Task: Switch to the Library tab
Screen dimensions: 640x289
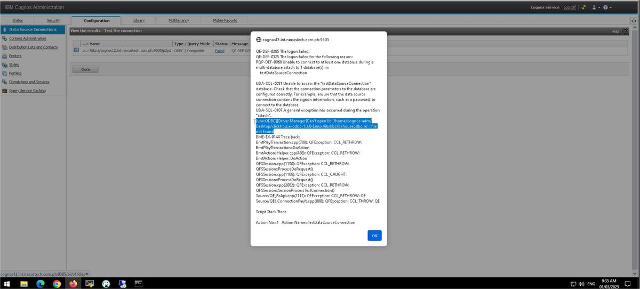Action: (139, 20)
